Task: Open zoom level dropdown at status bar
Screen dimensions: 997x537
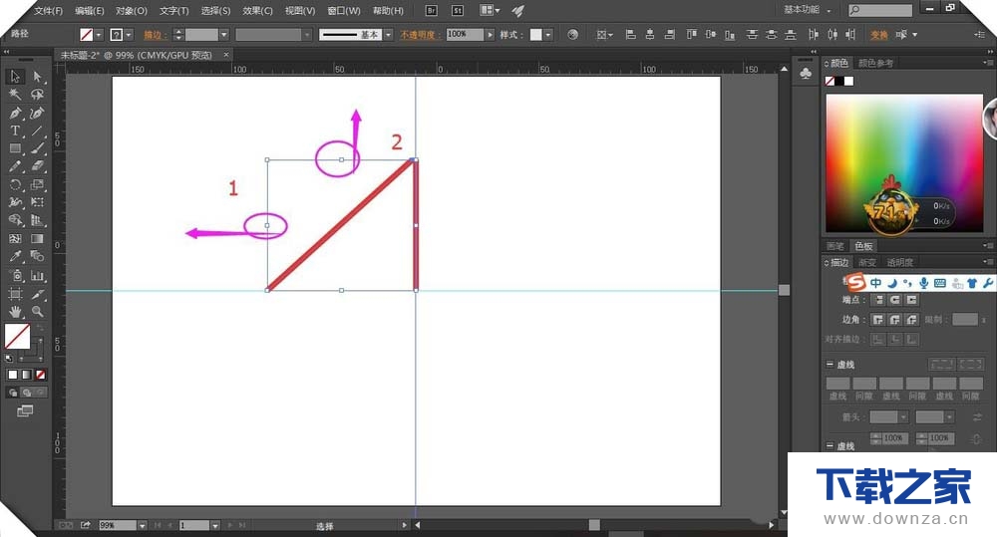Action: tap(142, 526)
